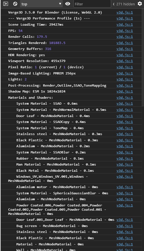Click the 271 hidden messages indicator
144x251 pixels.
[124, 4]
